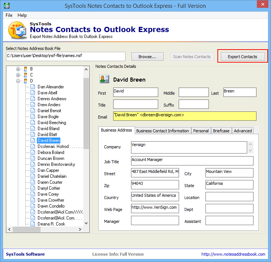
Task: Click the contact card icon beside David Breen
Action: pyautogui.click(x=104, y=79)
